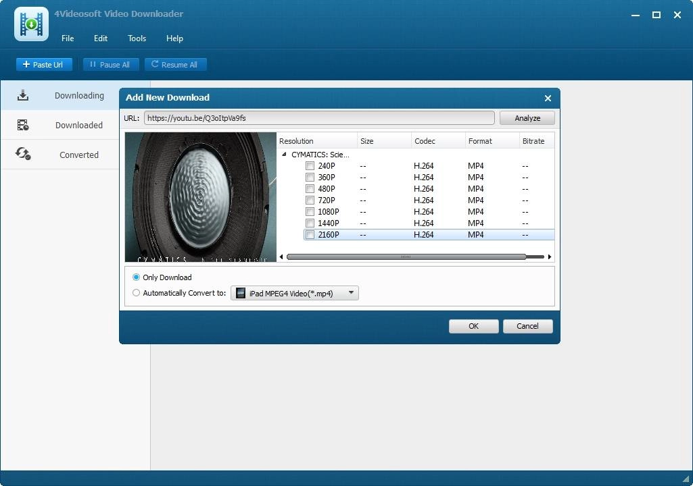Open the Tools menu
The width and height of the screenshot is (693, 486).
(137, 38)
